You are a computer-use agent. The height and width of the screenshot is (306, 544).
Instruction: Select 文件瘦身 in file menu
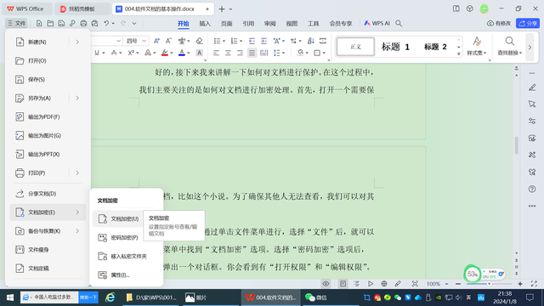pos(48,250)
